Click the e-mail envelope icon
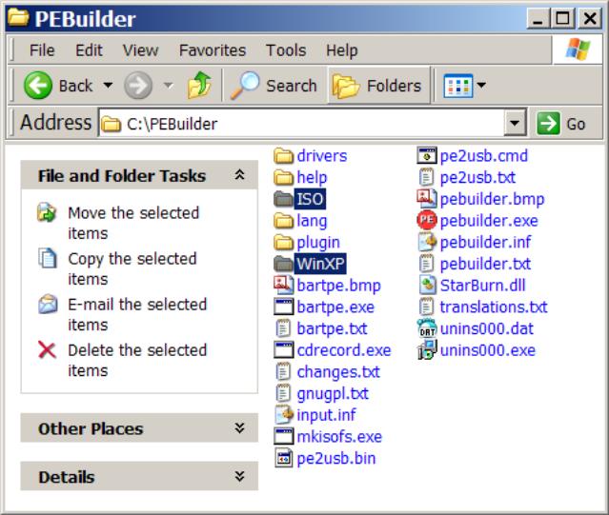 coord(48,304)
